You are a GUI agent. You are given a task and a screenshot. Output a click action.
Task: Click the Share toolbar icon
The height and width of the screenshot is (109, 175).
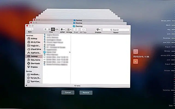[x=76, y=29]
